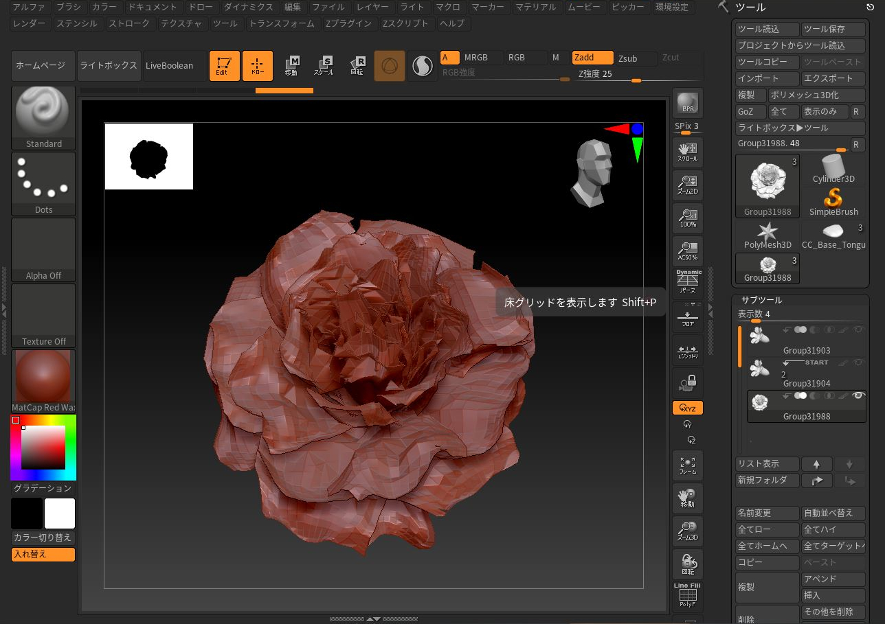This screenshot has height=624, width=885.
Task: Collapse the サブツール panel header
Action: tap(761, 300)
